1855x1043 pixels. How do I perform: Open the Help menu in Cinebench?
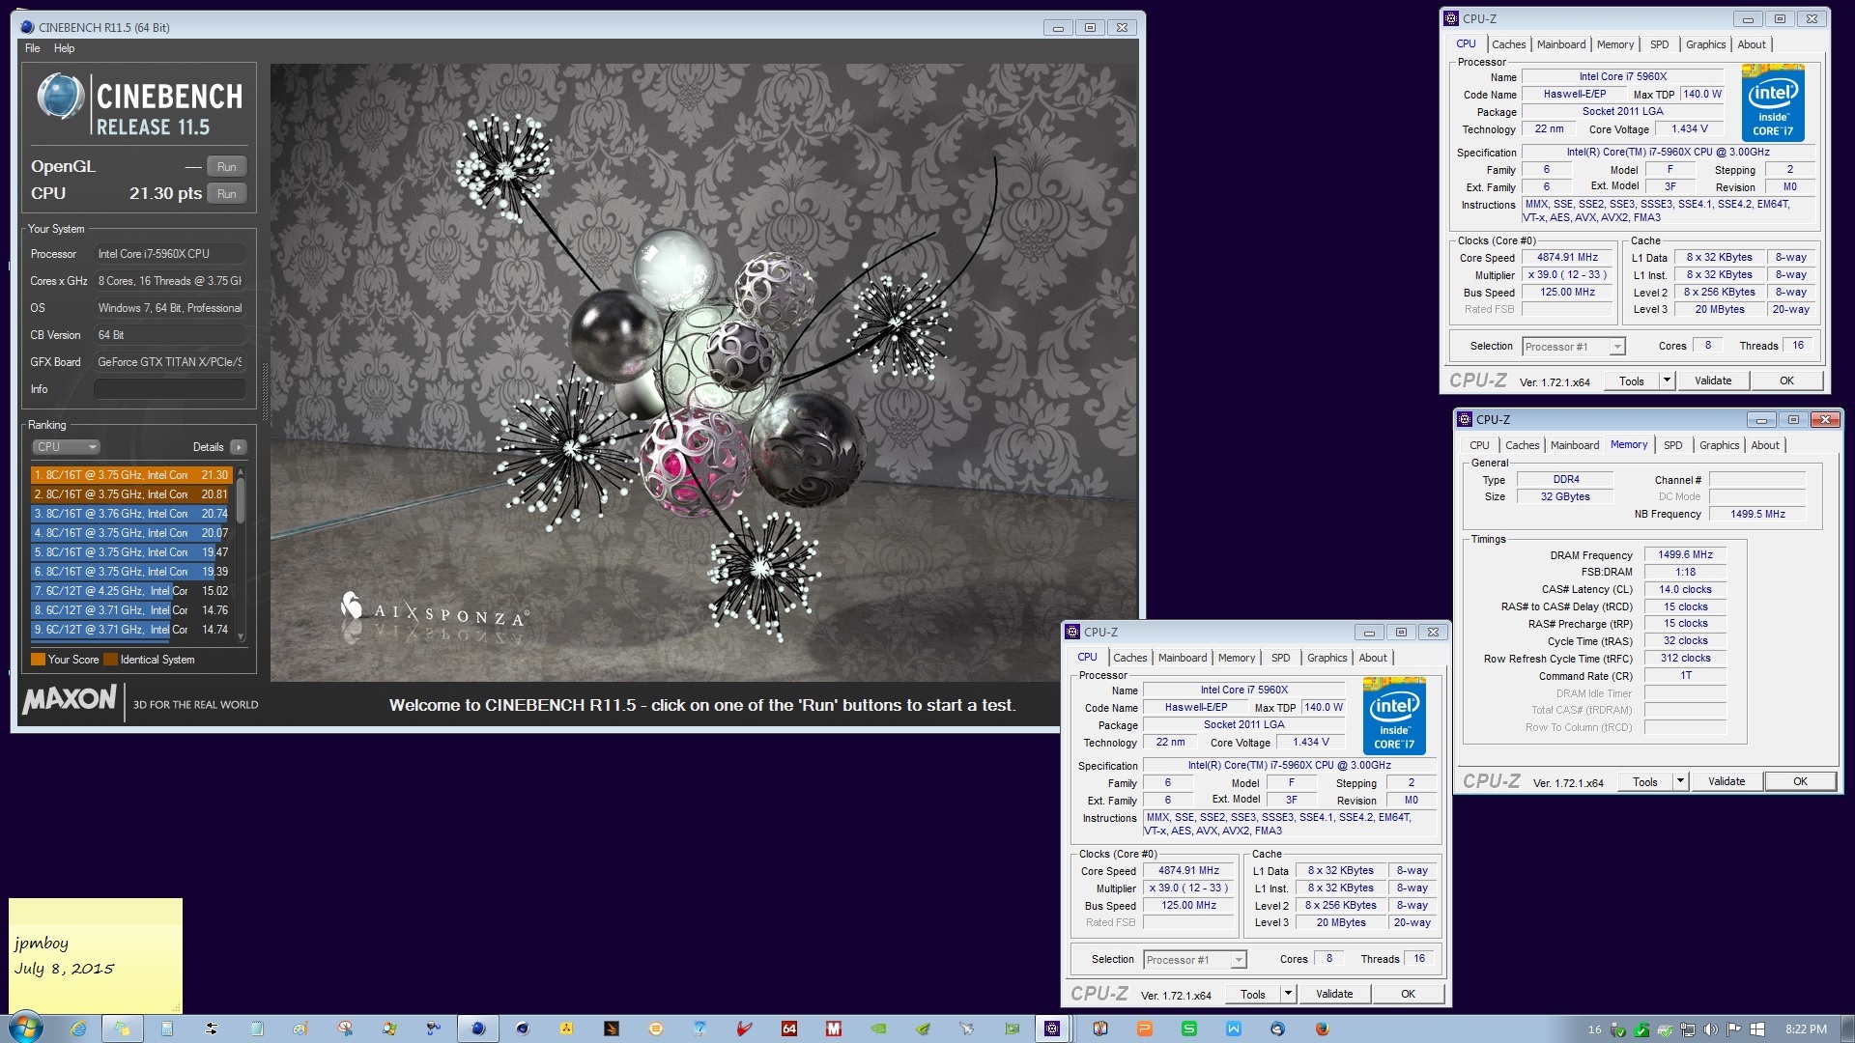coord(64,48)
